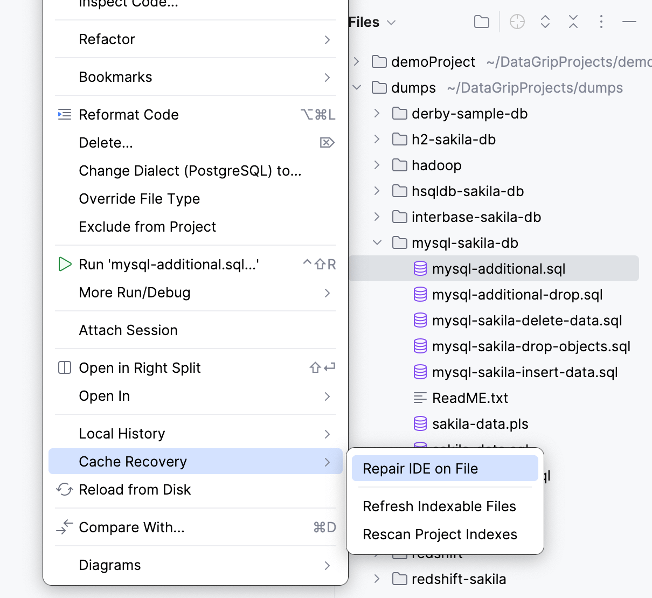Click the Expand All icon in Files toolbar

pyautogui.click(x=545, y=22)
